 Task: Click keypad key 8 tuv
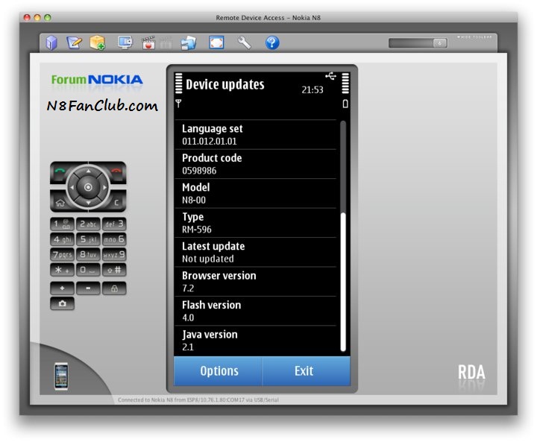(x=88, y=255)
